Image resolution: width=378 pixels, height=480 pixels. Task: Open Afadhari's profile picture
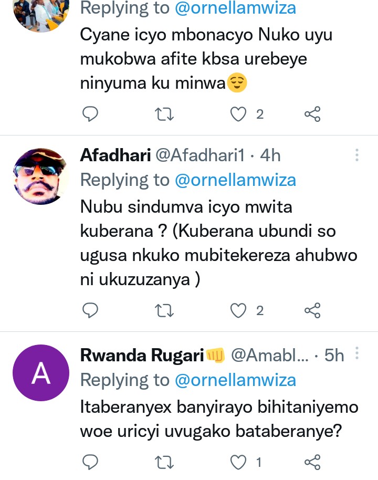click(40, 176)
